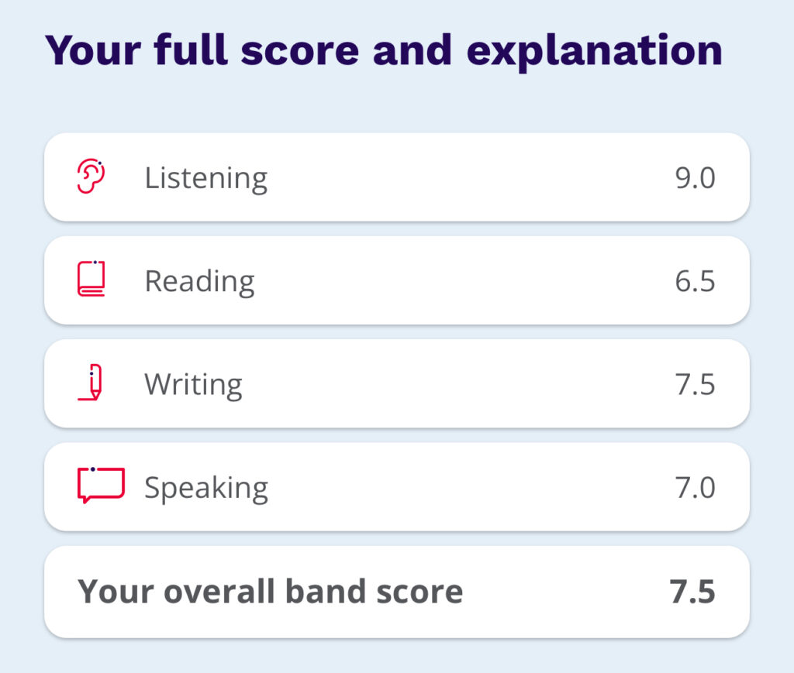Select the Reading label text

[x=199, y=281]
